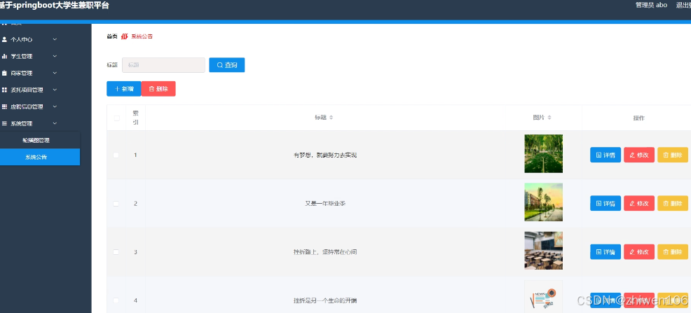Select the 系统公告 submenu item
Image resolution: width=691 pixels, height=313 pixels.
tap(40, 157)
